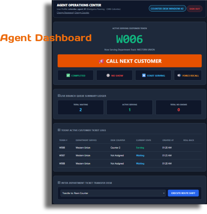Image resolution: width=207 pixels, height=214 pixels.
Task: Click the Agent Operations Center title
Action: [x=79, y=5]
